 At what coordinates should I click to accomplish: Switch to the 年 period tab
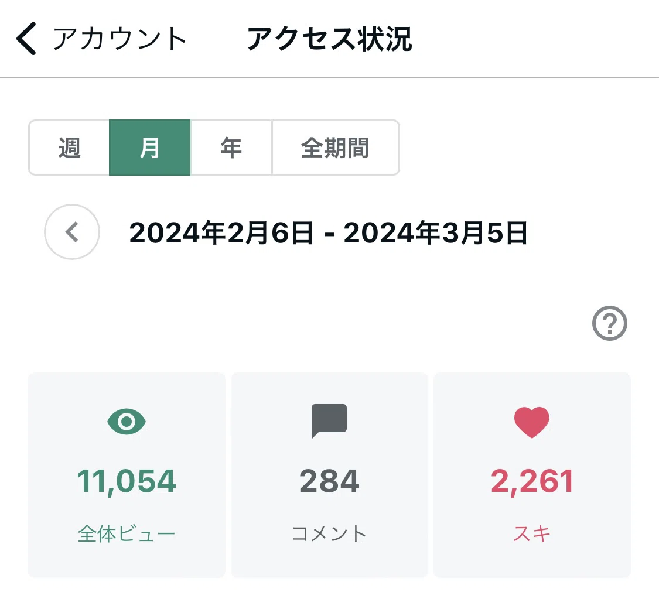[231, 148]
